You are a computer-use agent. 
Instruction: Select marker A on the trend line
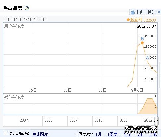(x=147, y=58)
